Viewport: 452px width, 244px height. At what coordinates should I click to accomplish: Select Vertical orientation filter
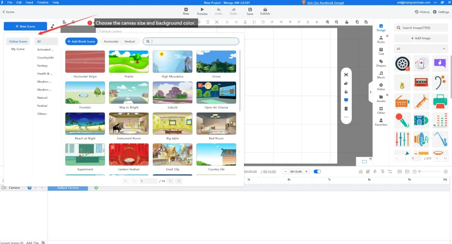pos(129,41)
